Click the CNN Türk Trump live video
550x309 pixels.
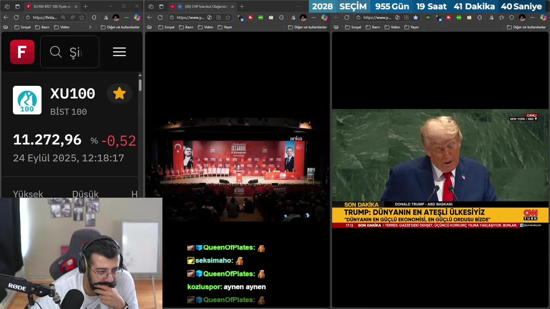440,168
